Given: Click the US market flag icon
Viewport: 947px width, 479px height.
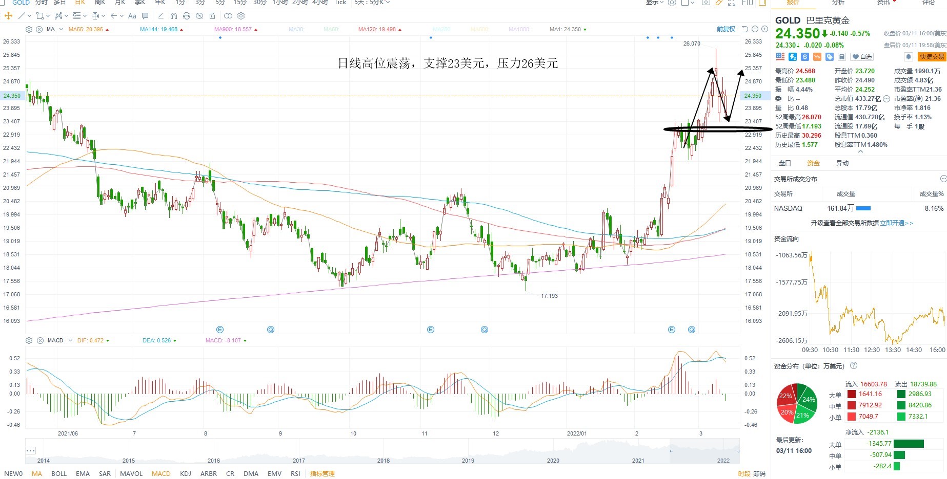Looking at the screenshot, I should [x=780, y=57].
